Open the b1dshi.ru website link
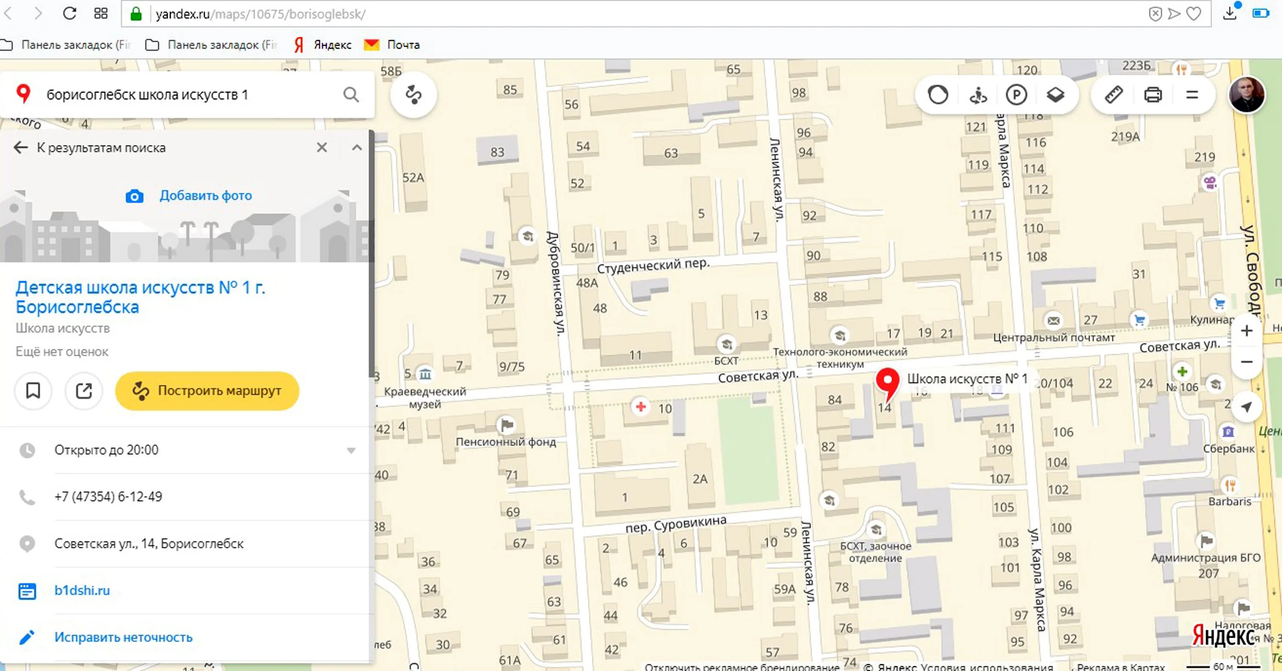Screen dimensions: 1282x671 [82, 590]
